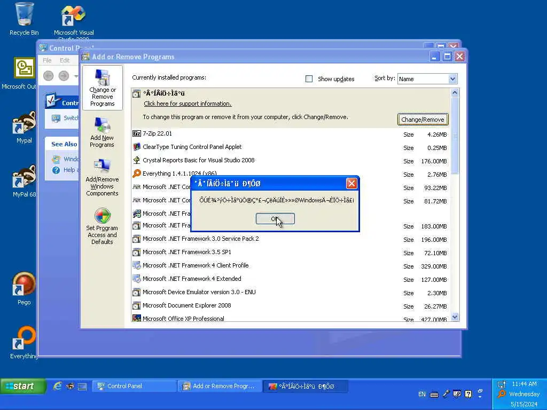Click the Change/Remove button
The image size is (547, 410).
click(x=423, y=120)
